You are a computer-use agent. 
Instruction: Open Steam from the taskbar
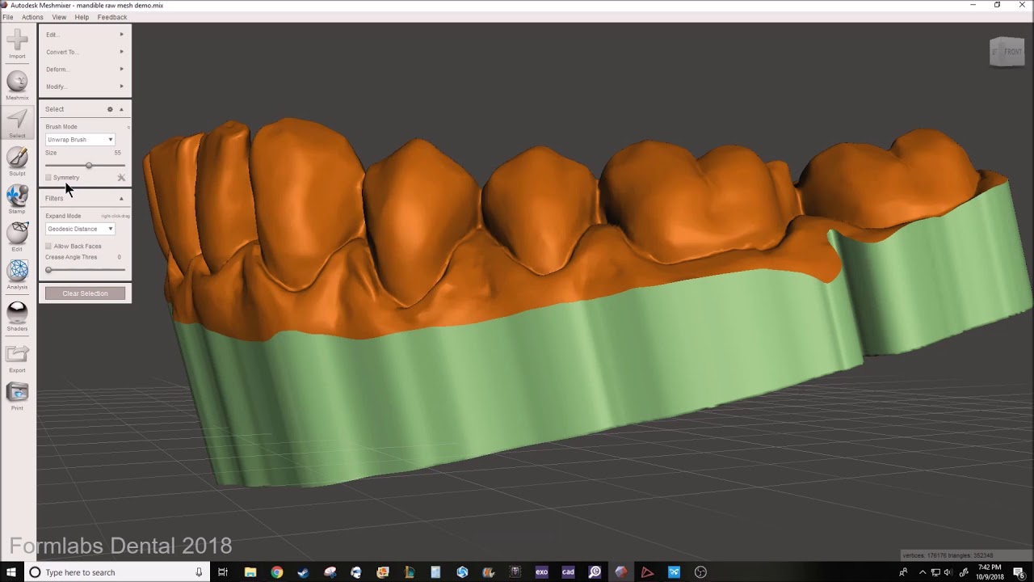(x=303, y=572)
